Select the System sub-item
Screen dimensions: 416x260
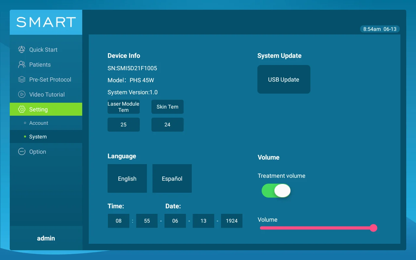tap(46, 137)
